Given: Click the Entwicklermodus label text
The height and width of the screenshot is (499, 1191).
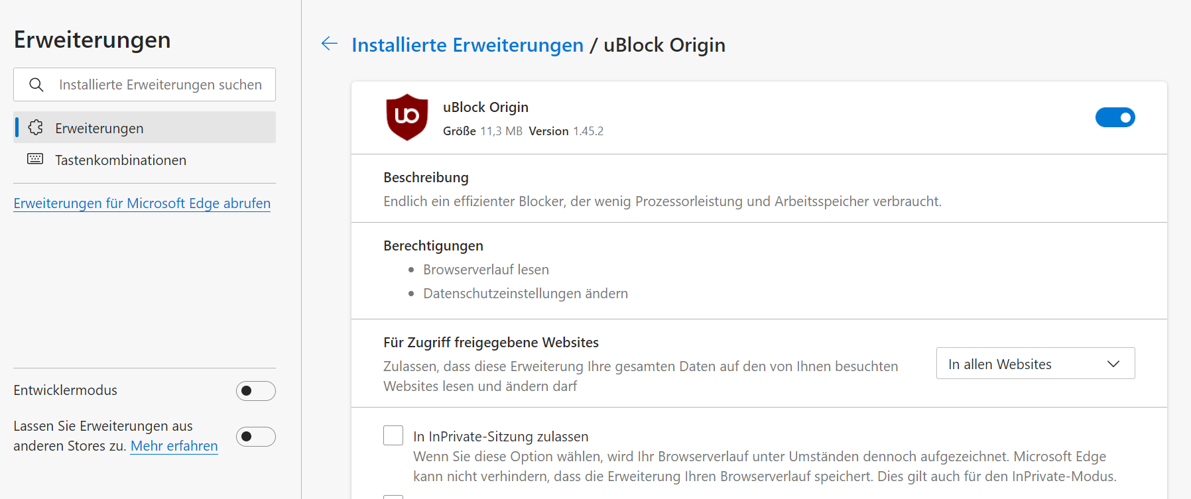Looking at the screenshot, I should 65,390.
